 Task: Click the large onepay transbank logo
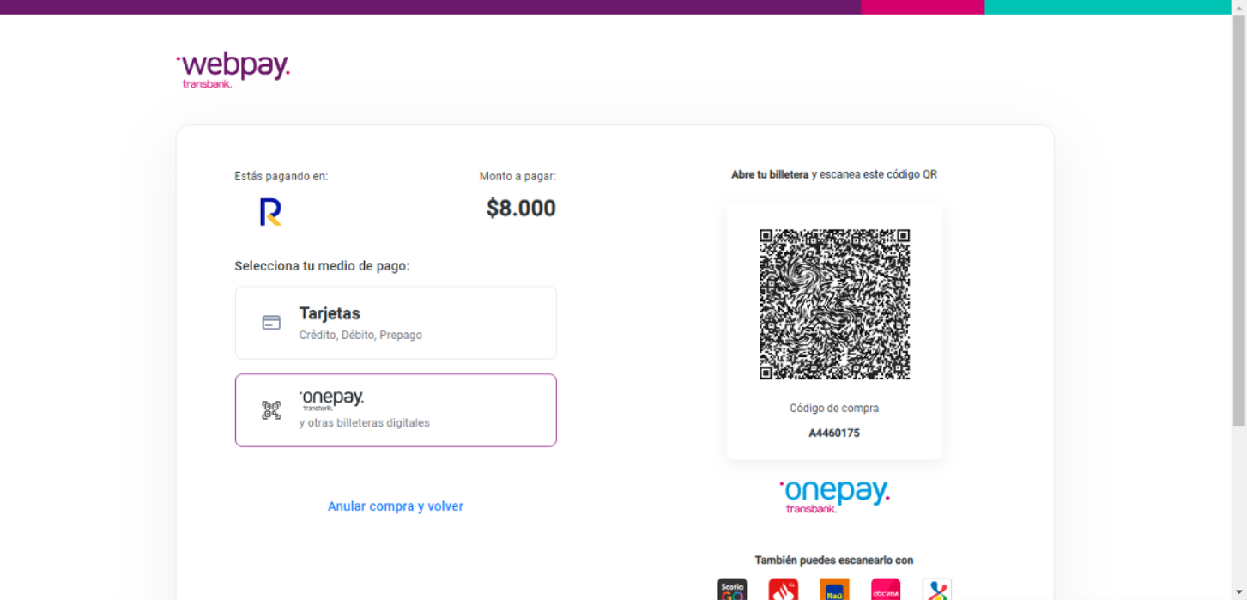click(x=834, y=495)
